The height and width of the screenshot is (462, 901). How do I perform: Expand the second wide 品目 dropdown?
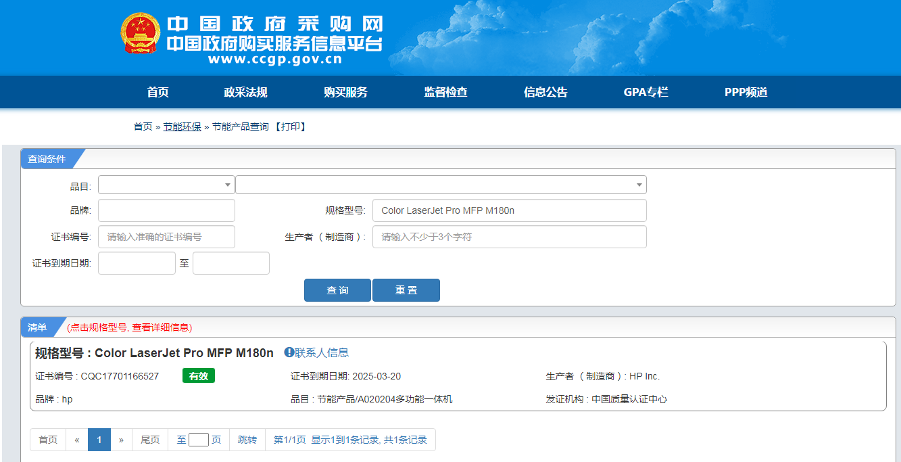(x=441, y=185)
